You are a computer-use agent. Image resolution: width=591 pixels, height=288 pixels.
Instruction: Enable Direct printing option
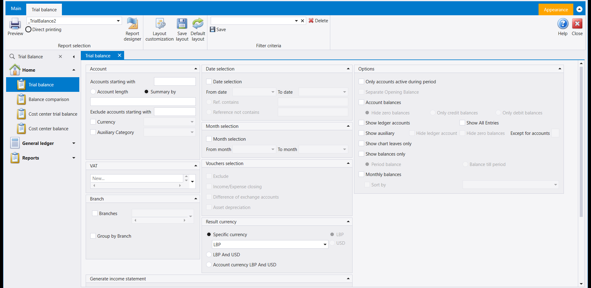pos(28,30)
